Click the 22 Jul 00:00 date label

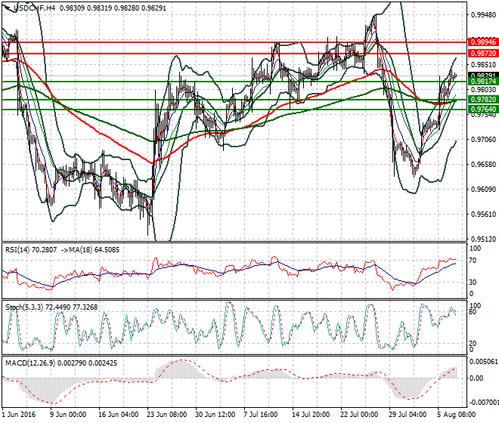359,415
